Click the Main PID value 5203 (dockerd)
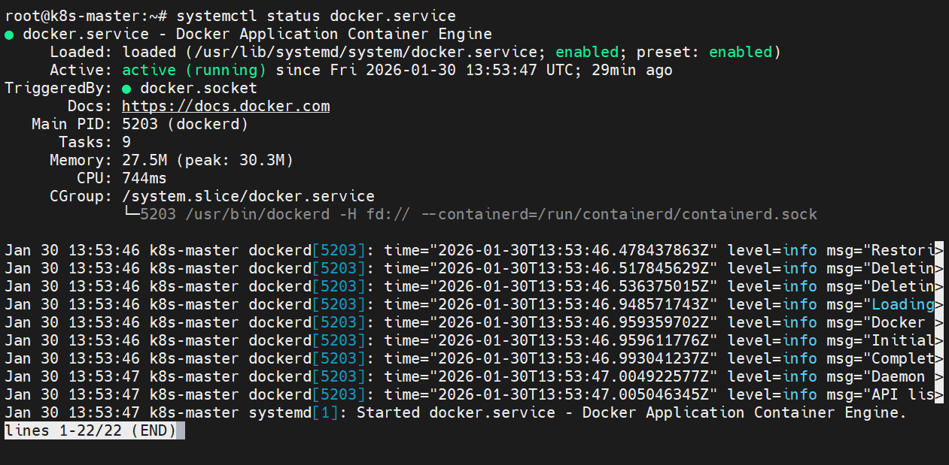949x465 pixels. pos(185,124)
